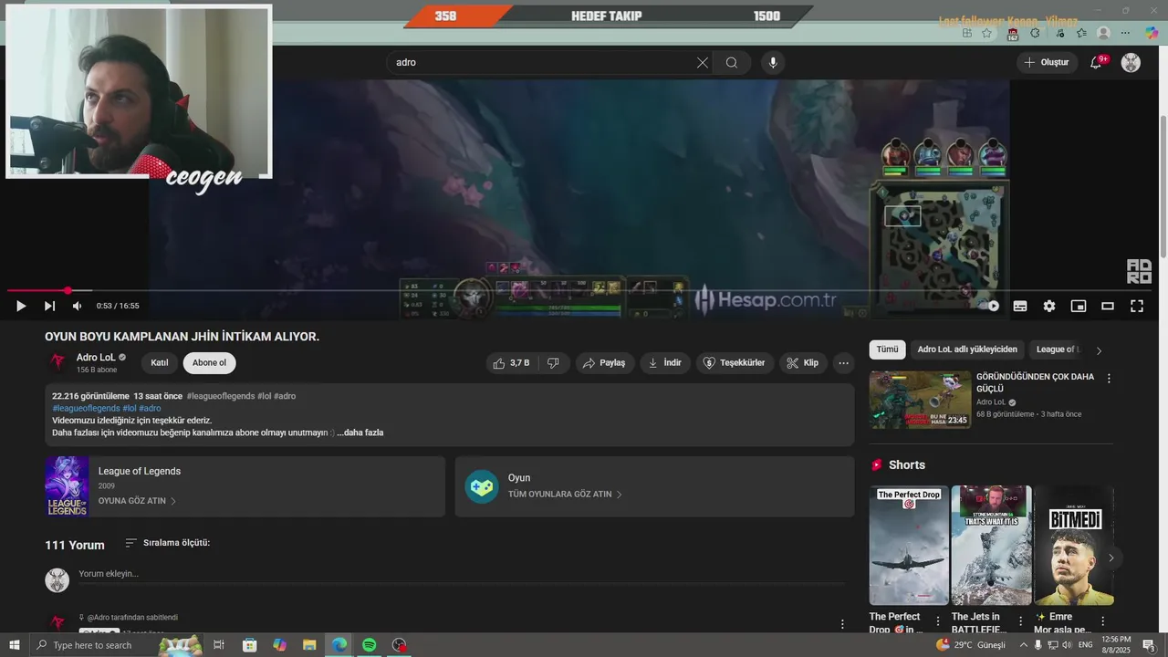Open options for 'GÖRÜNDÜĞÜNDEN ÇOK DAHA GÜÇLÜ' video

click(x=1109, y=379)
